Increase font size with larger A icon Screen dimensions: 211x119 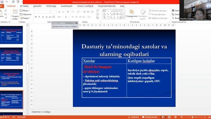[59, 12]
